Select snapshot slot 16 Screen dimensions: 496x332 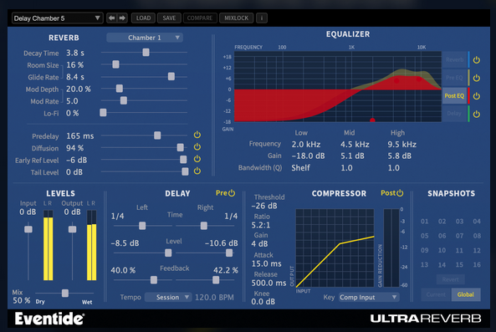477,264
